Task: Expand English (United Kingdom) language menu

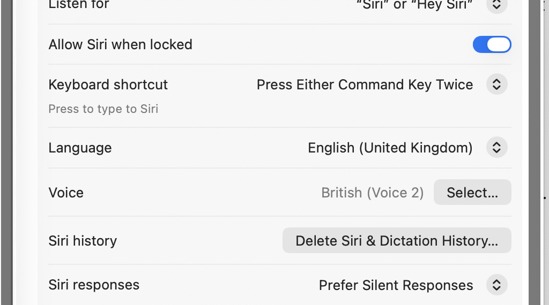Action: click(390, 148)
